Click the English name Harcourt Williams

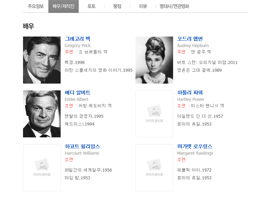click(82, 153)
